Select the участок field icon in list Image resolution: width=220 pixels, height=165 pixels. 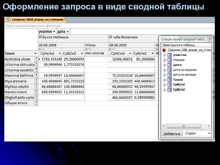click(170, 55)
